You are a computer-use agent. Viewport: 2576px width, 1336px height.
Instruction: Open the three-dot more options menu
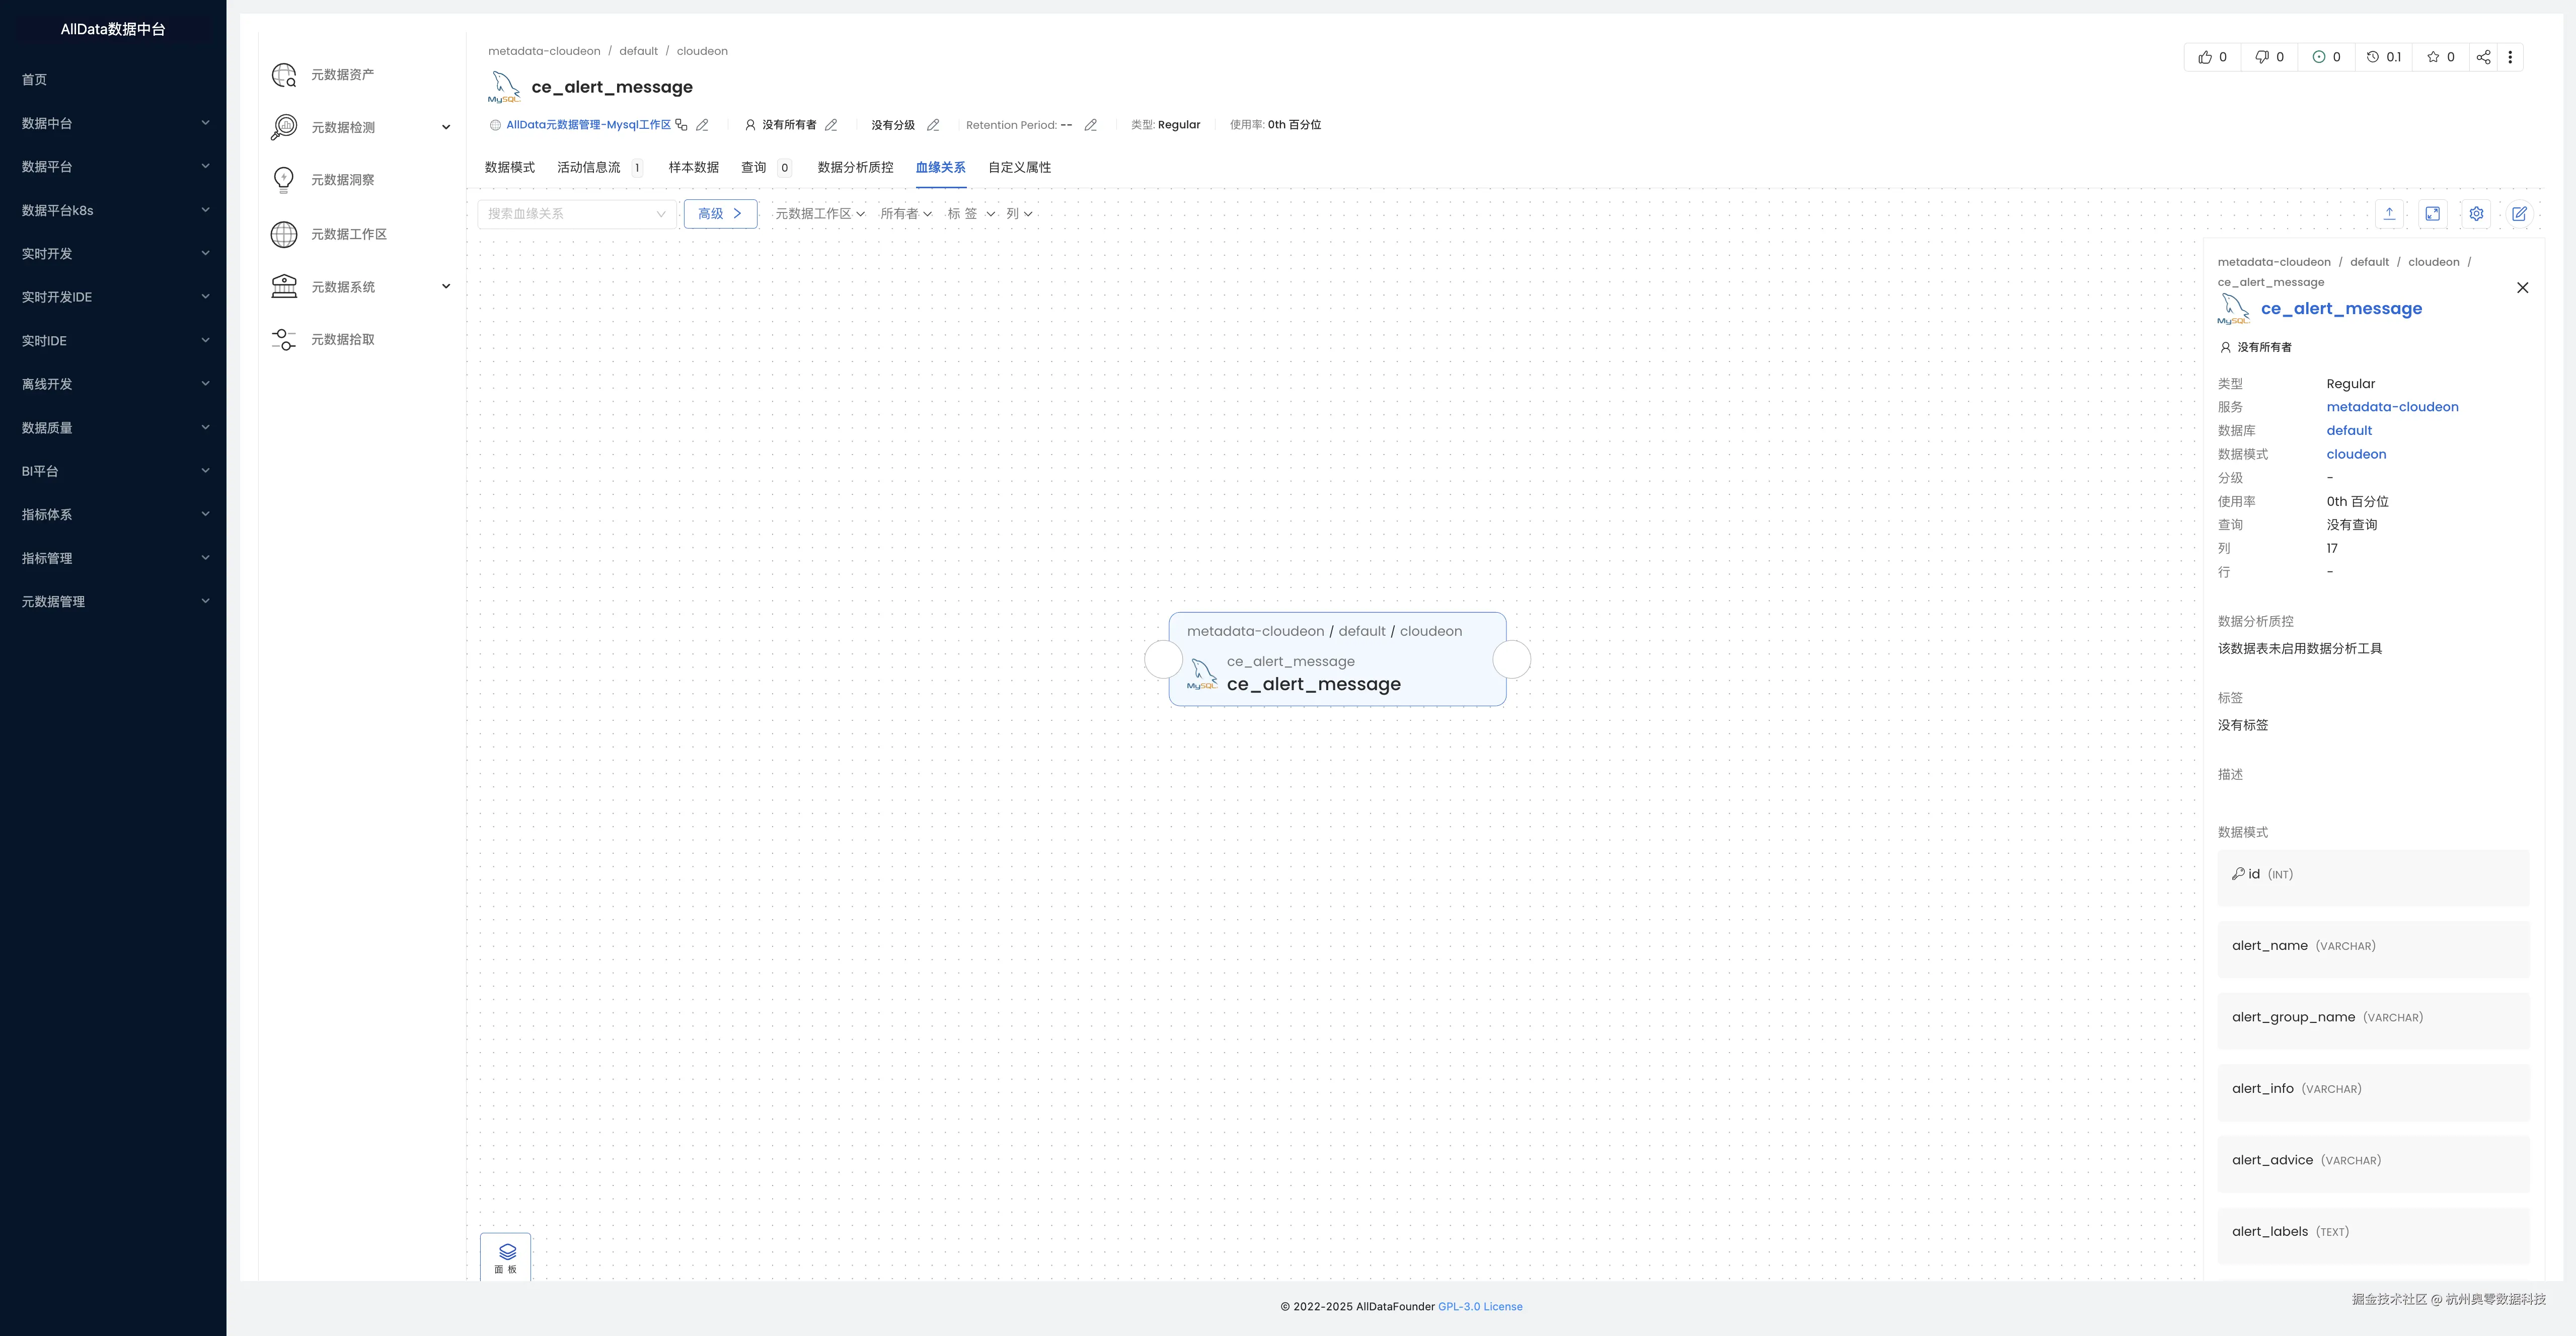coord(2510,57)
